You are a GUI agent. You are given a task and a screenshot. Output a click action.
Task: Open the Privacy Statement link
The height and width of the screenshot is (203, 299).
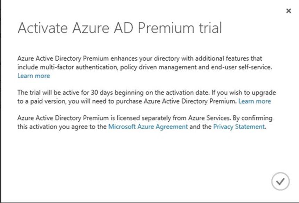(239, 127)
